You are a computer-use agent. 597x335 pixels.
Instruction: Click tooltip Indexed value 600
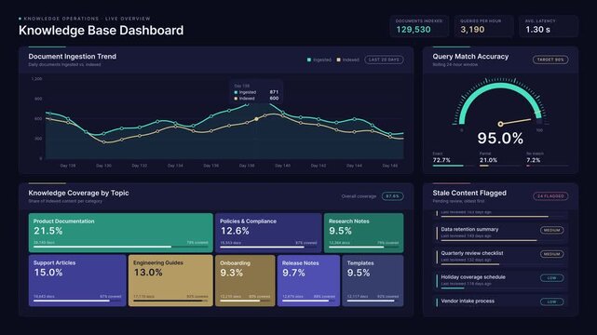point(274,98)
